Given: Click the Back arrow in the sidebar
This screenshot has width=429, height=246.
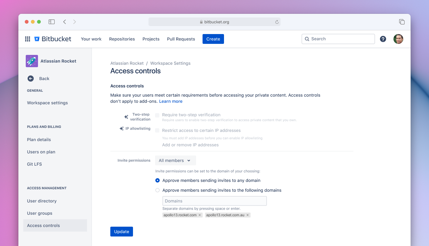Looking at the screenshot, I should point(30,79).
